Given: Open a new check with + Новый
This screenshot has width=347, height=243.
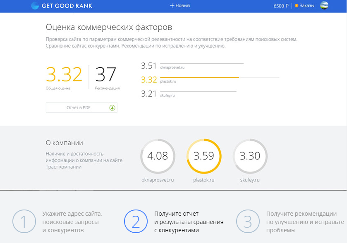Looking at the screenshot, I should [179, 5].
